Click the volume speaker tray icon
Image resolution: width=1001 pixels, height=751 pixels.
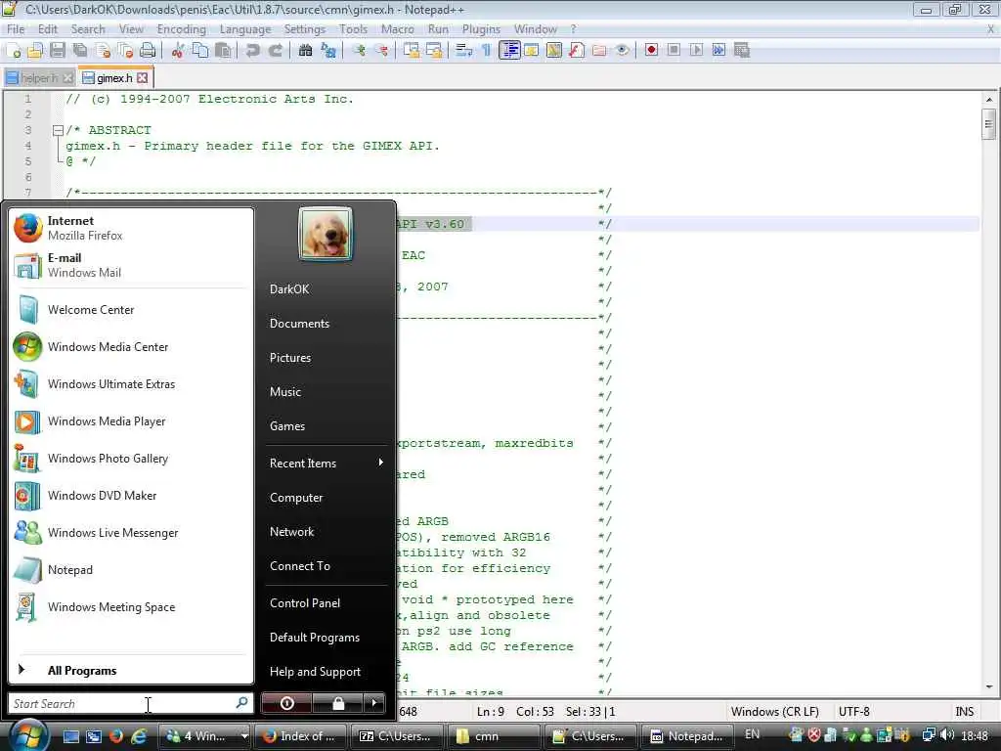(x=946, y=735)
